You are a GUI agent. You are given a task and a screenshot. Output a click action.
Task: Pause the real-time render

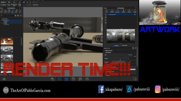[9, 4]
